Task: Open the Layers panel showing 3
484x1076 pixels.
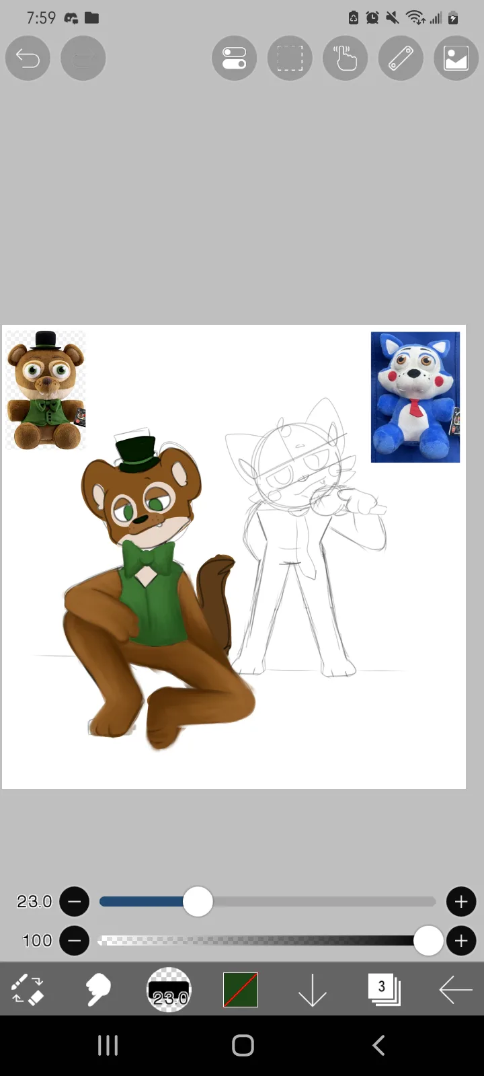Action: point(384,990)
